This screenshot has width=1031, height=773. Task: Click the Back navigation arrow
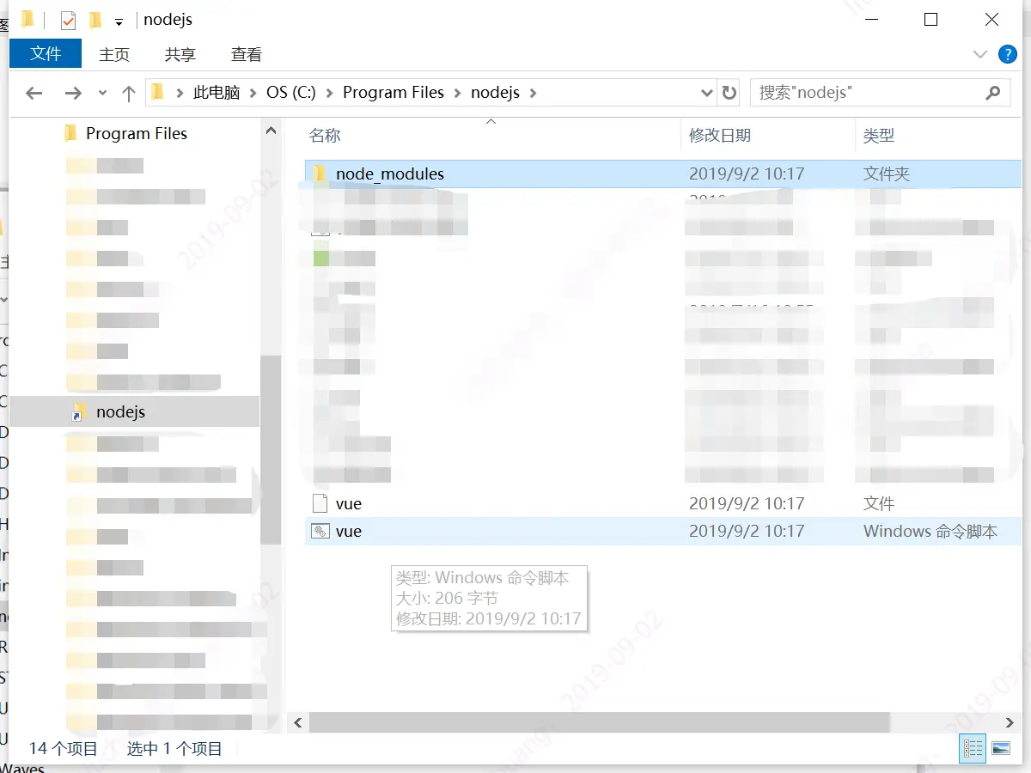click(34, 92)
